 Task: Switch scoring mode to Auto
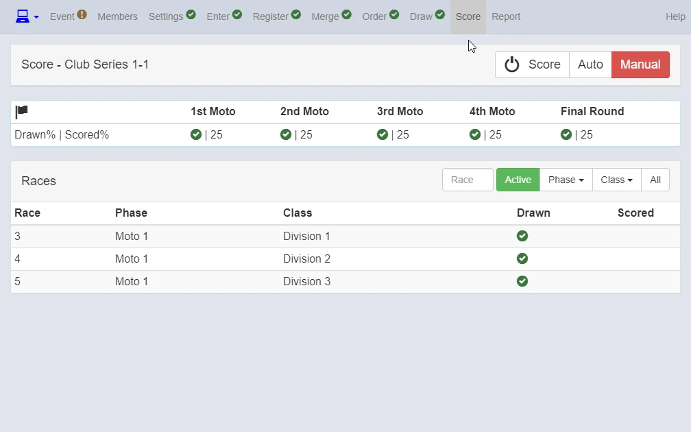590,64
